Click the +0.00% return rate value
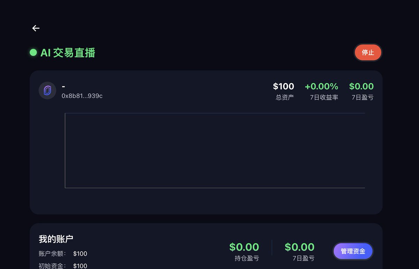419x269 pixels. [321, 86]
